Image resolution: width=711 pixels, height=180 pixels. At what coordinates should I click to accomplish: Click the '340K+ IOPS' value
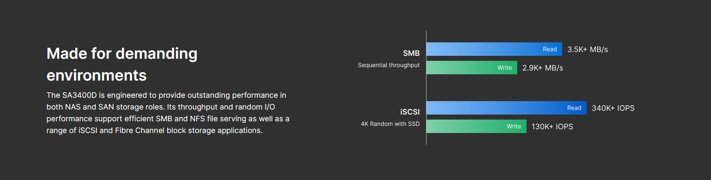click(613, 108)
